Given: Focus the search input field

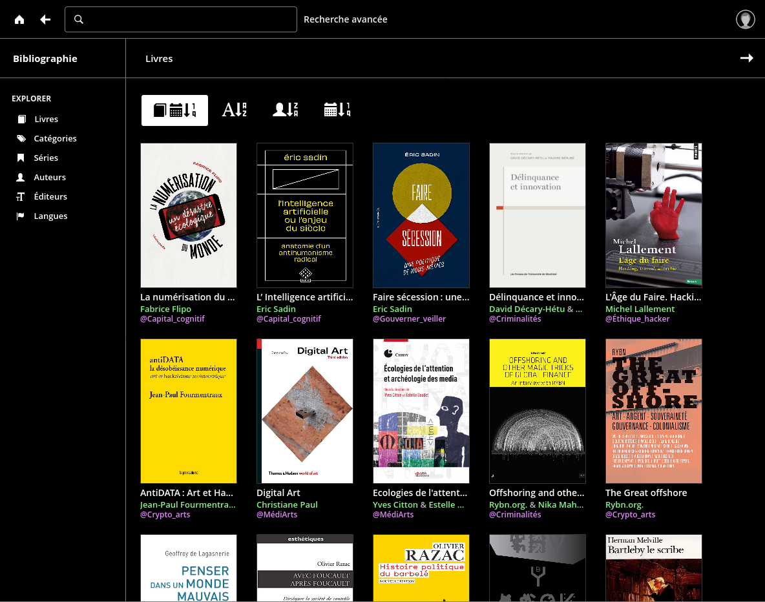Looking at the screenshot, I should (181, 19).
